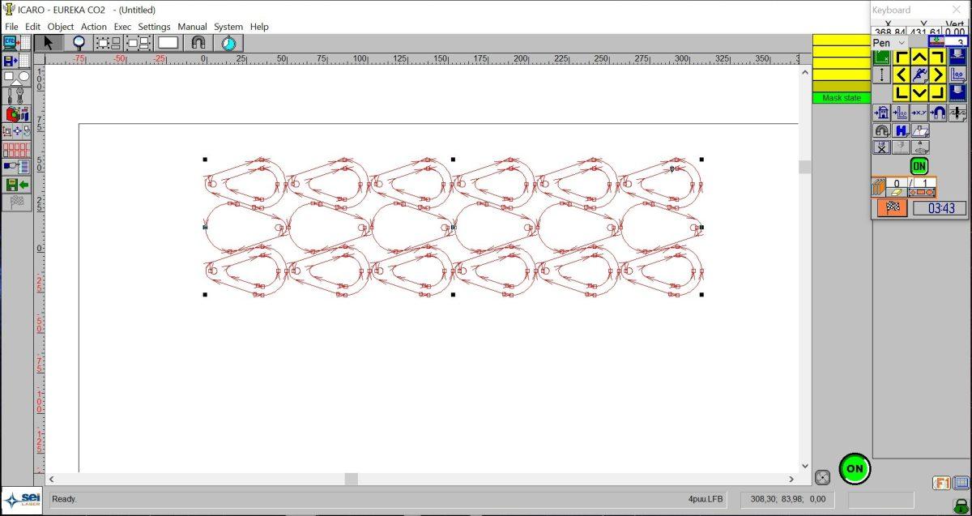Click the horizontal scrollbar thumb
The height and width of the screenshot is (516, 972).
pyautogui.click(x=351, y=479)
